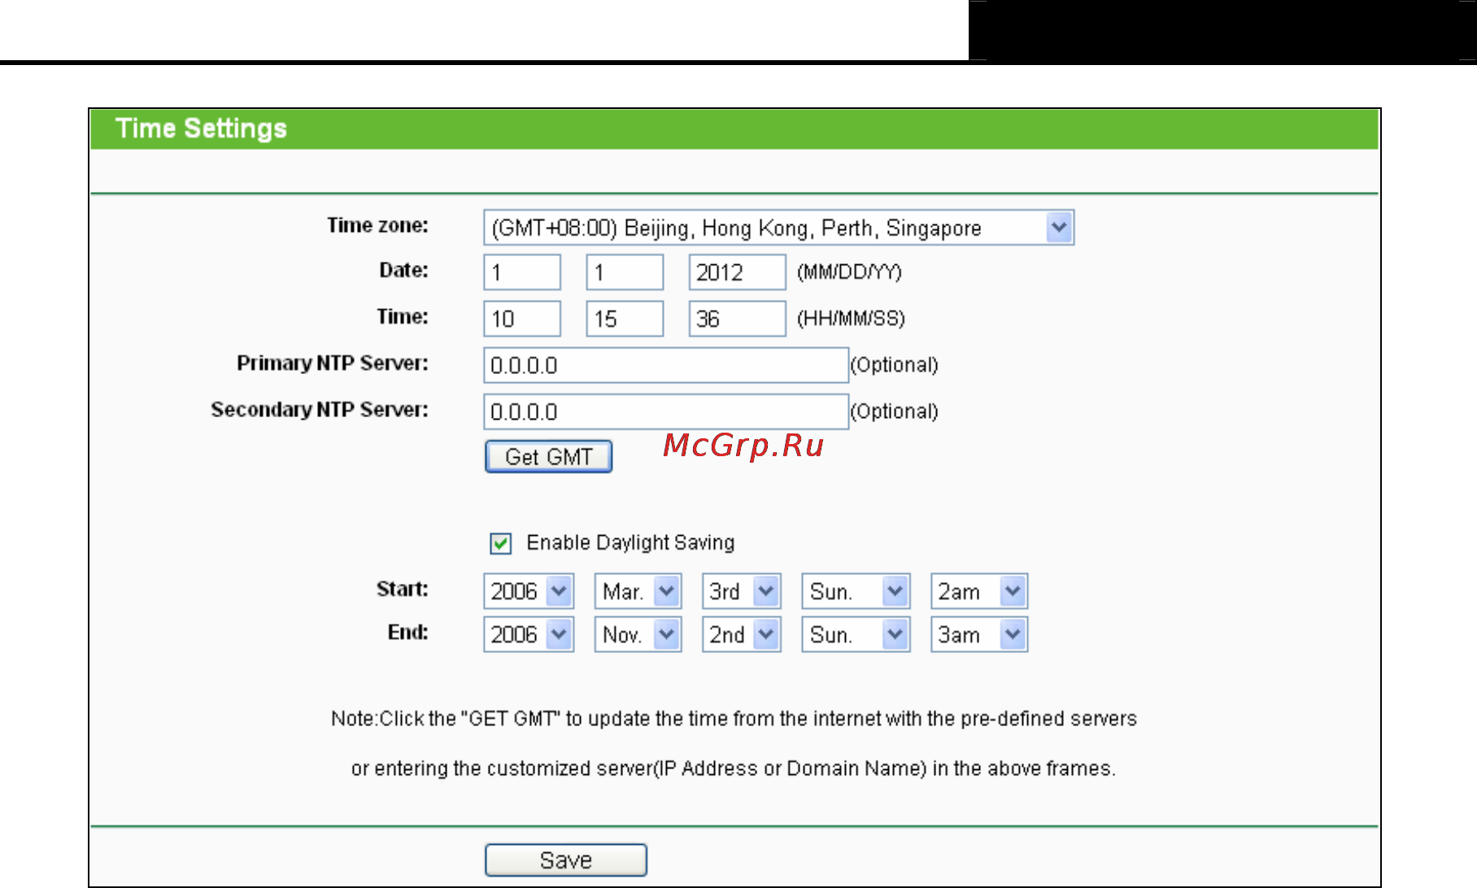The height and width of the screenshot is (888, 1477).
Task: Click the Time seconds field showing 36
Action: tap(737, 319)
